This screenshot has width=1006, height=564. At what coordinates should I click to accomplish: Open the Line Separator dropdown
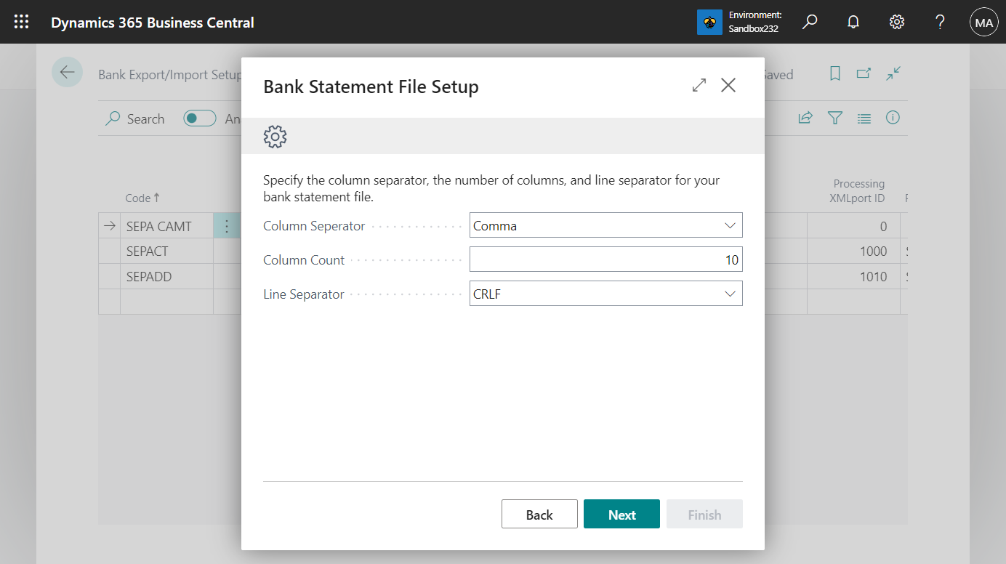click(x=730, y=294)
